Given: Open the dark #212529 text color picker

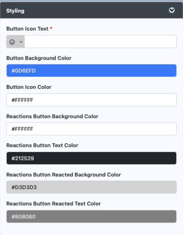Looking at the screenshot, I should point(91,158).
